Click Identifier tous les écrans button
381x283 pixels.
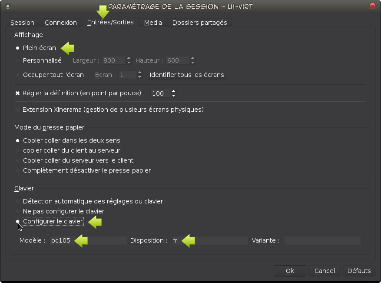[x=187, y=75]
